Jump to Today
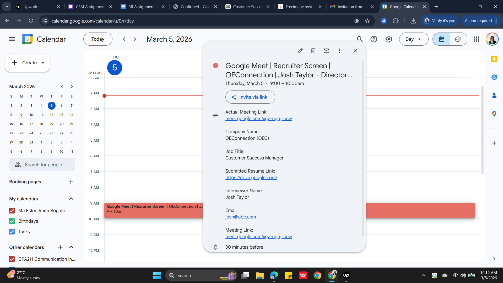Screen dimensions: 503x283 click(x=98, y=39)
